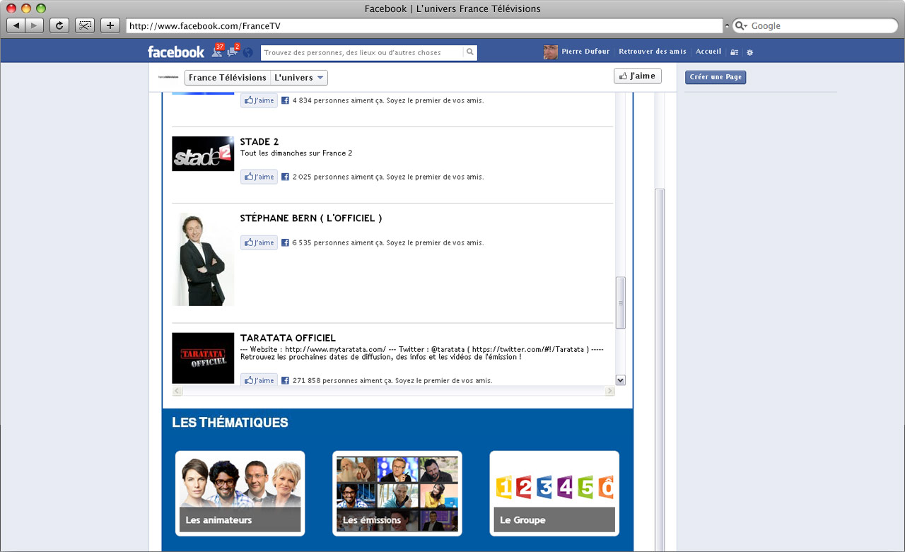Click the page J'aime button at top
Screen dimensions: 905x552
click(x=638, y=76)
